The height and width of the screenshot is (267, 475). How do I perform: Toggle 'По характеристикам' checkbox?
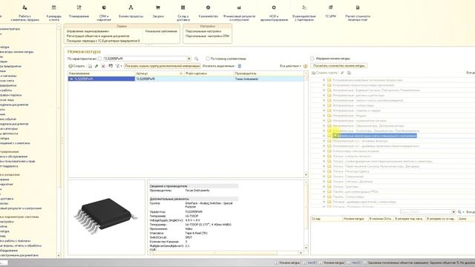pos(99,59)
